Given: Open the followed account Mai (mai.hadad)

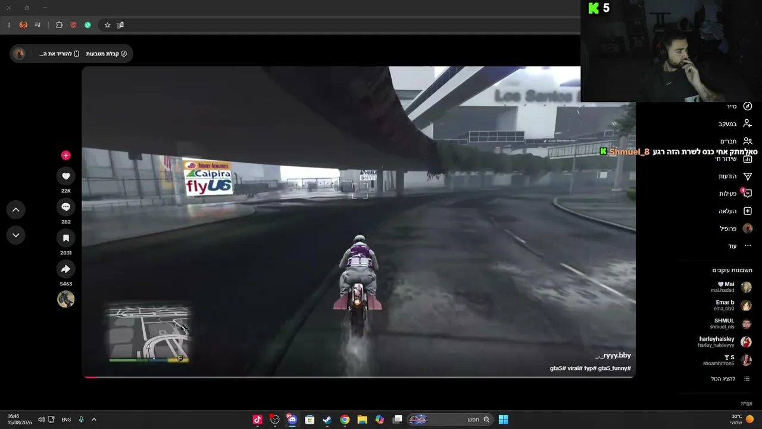Looking at the screenshot, I should [x=731, y=287].
